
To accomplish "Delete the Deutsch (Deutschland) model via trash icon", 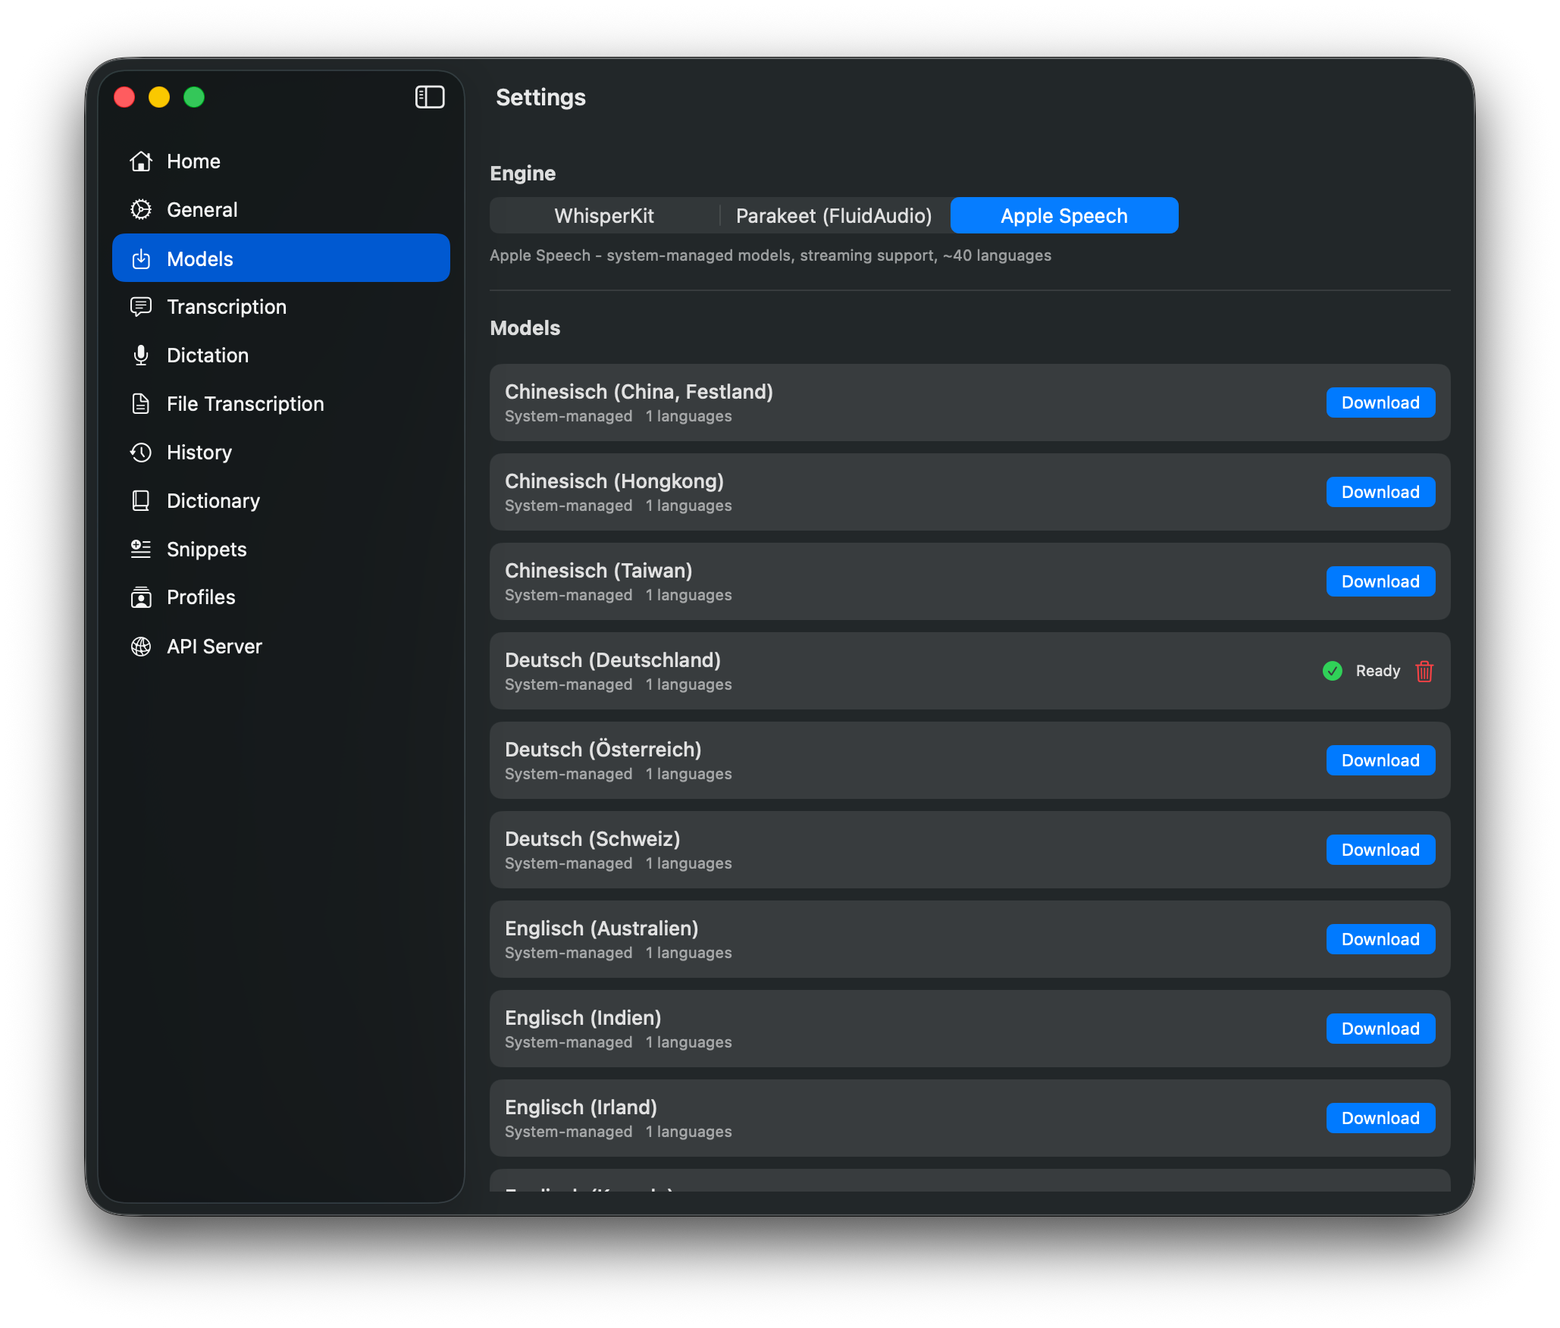I will tap(1424, 671).
